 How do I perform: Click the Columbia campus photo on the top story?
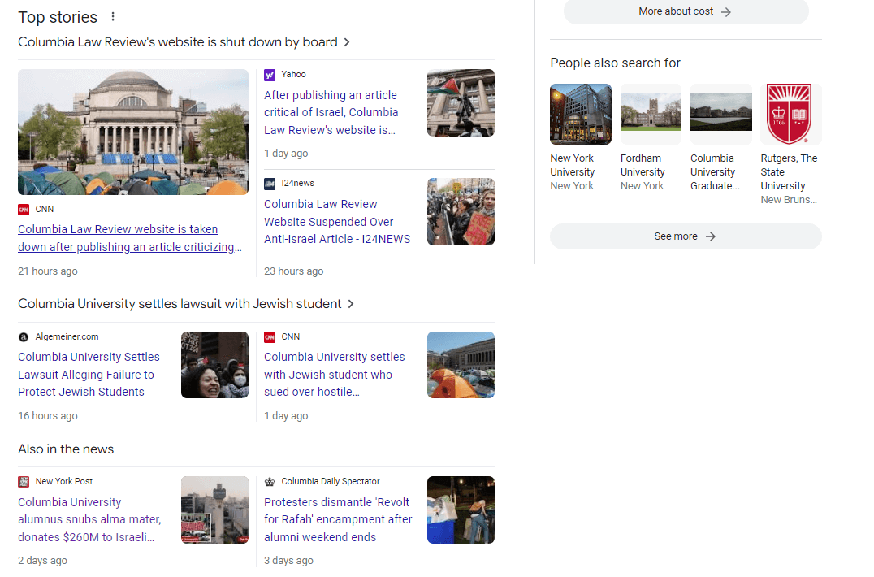tap(132, 132)
